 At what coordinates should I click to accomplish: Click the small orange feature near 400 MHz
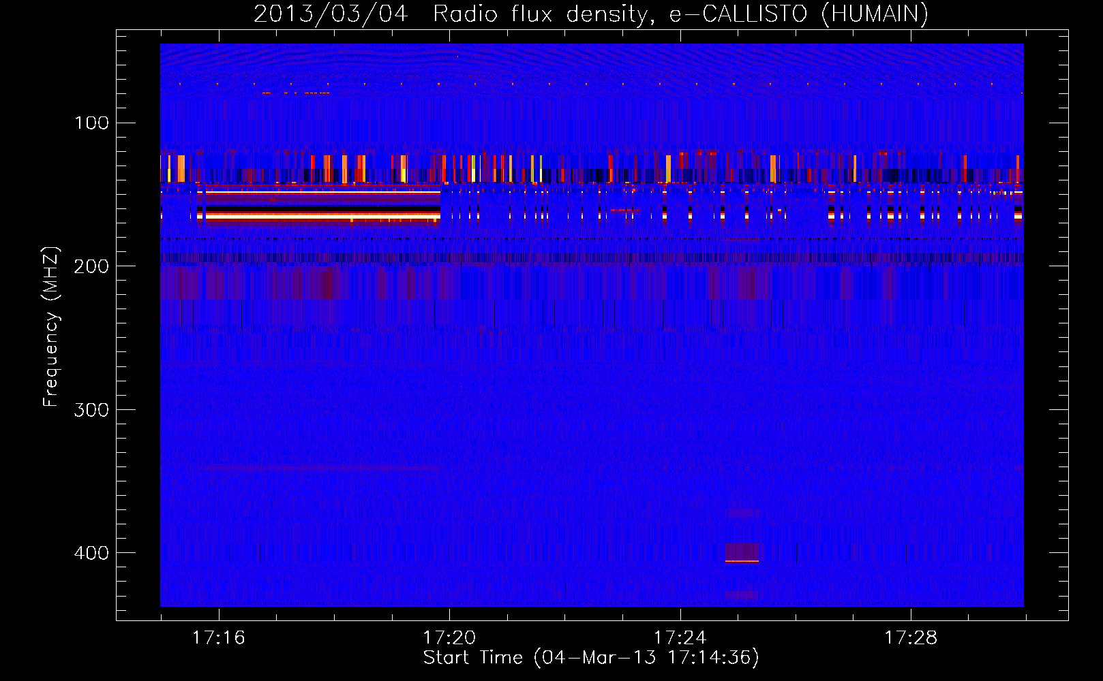(742, 561)
